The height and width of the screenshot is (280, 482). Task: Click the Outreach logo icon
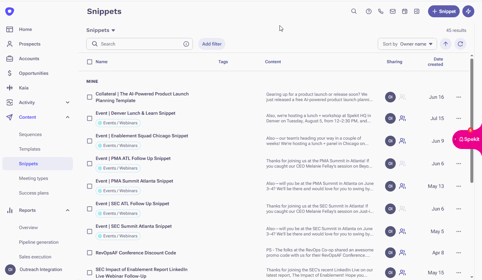[10, 12]
